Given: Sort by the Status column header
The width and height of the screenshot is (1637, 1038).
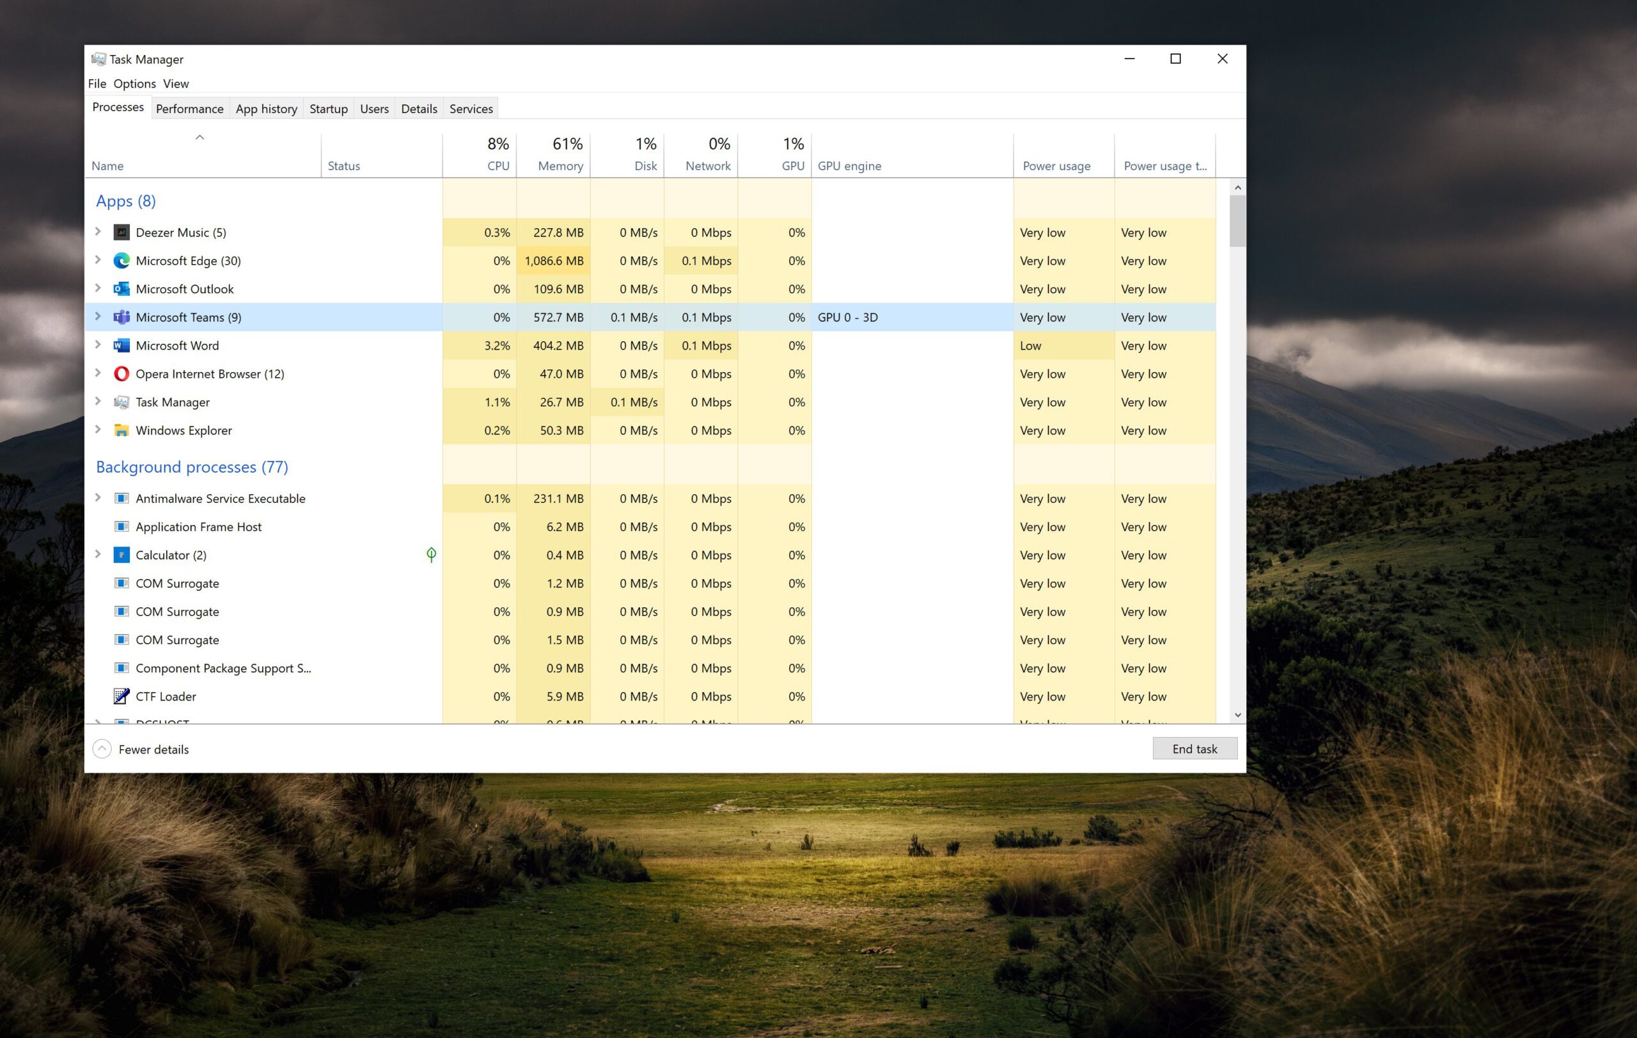Looking at the screenshot, I should tap(382, 155).
